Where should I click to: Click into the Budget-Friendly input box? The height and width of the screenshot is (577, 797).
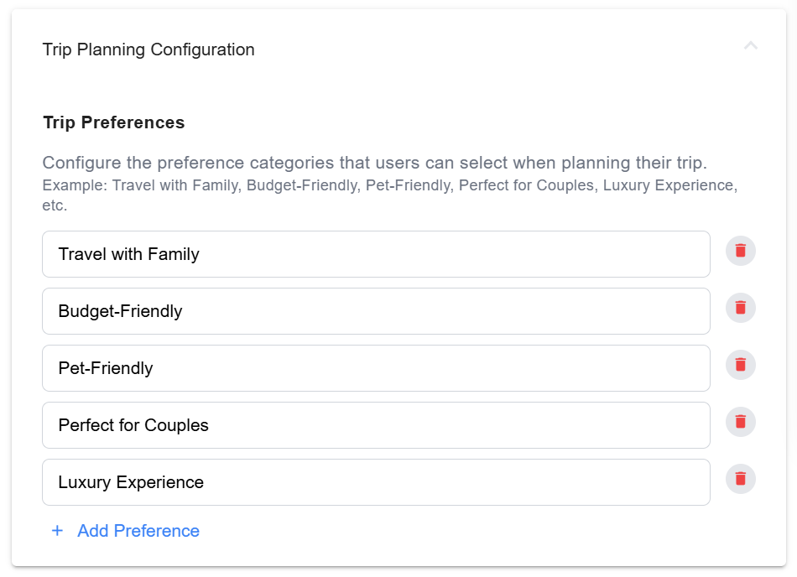point(376,311)
